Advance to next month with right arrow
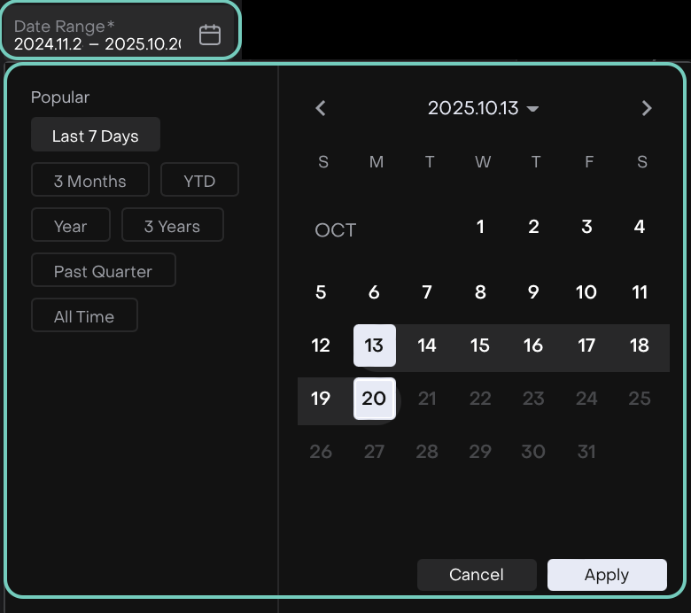Screen dimensions: 691x613 (x=647, y=108)
